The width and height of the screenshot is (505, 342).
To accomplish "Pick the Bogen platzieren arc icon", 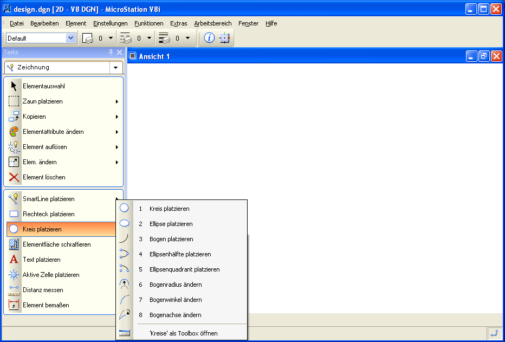I will 124,238.
